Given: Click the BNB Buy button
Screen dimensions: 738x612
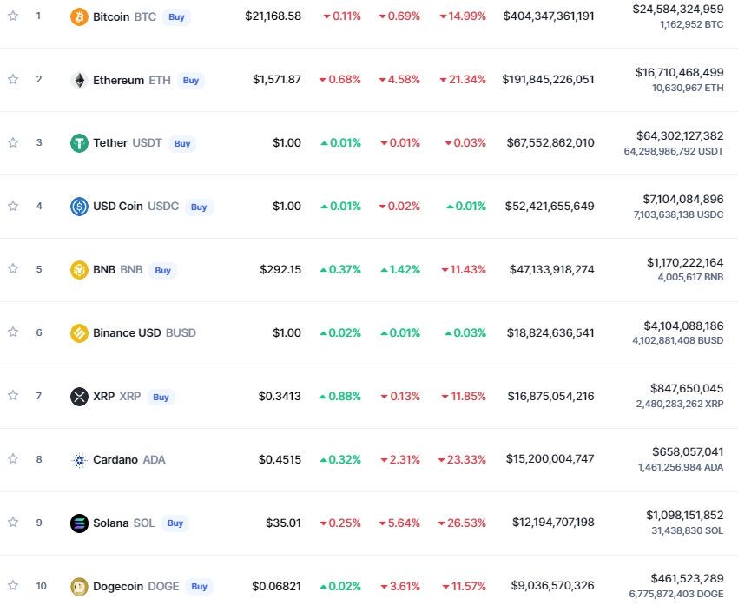Looking at the screenshot, I should point(162,270).
